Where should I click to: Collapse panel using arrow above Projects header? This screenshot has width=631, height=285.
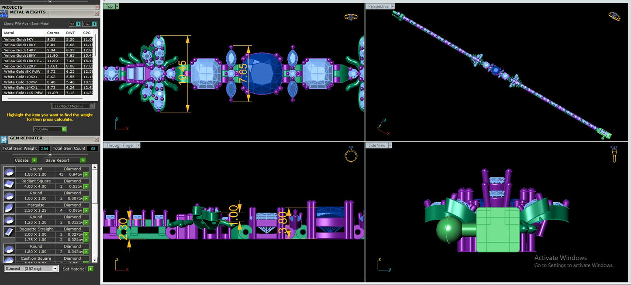(x=50, y=2)
